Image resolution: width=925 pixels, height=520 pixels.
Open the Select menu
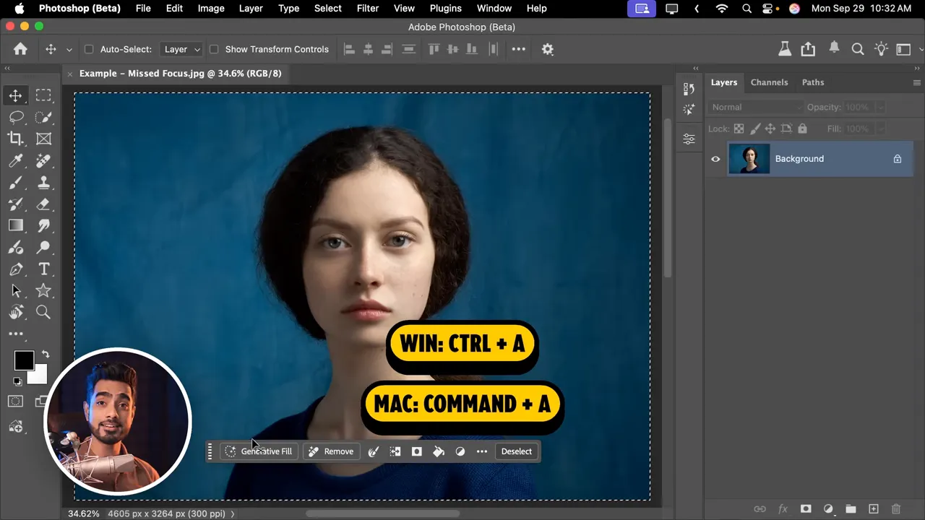(327, 8)
